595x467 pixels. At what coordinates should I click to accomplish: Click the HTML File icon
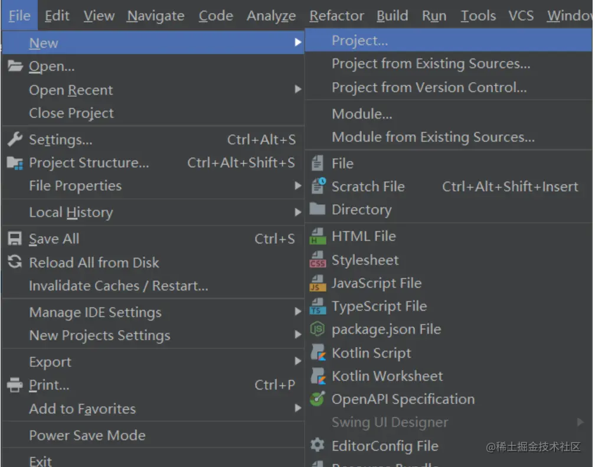[x=318, y=236]
